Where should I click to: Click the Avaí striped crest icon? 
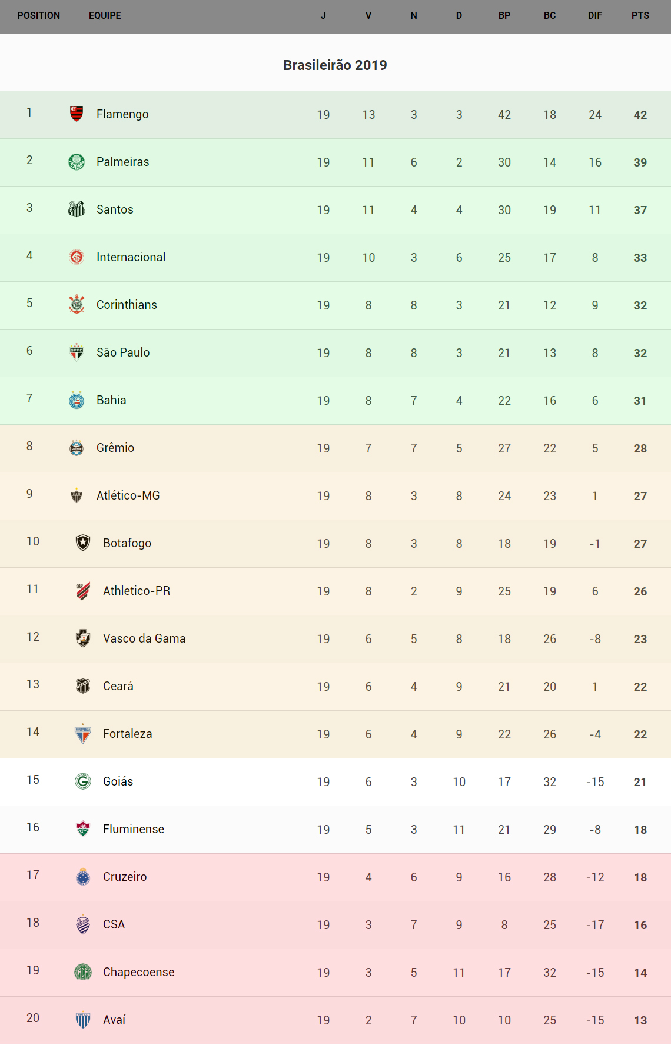83,1019
